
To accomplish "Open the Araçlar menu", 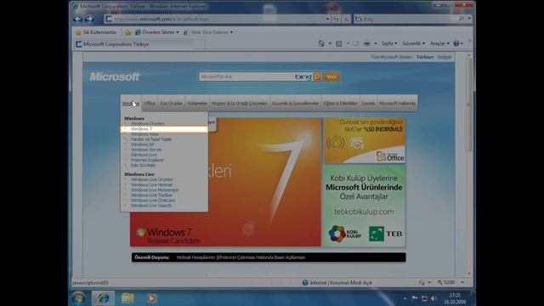I will [x=439, y=43].
